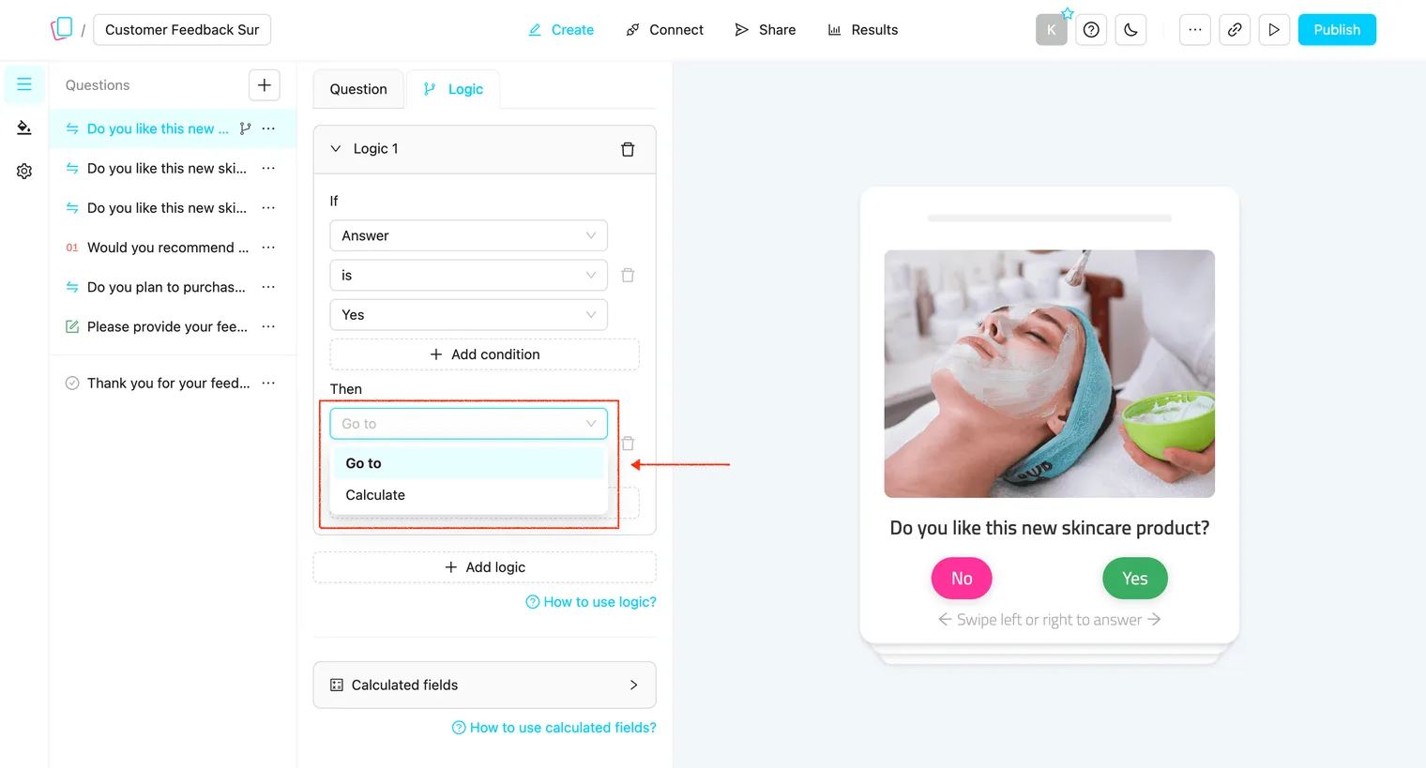1426x768 pixels.
Task: Open the help question mark icon
Action: [1091, 30]
